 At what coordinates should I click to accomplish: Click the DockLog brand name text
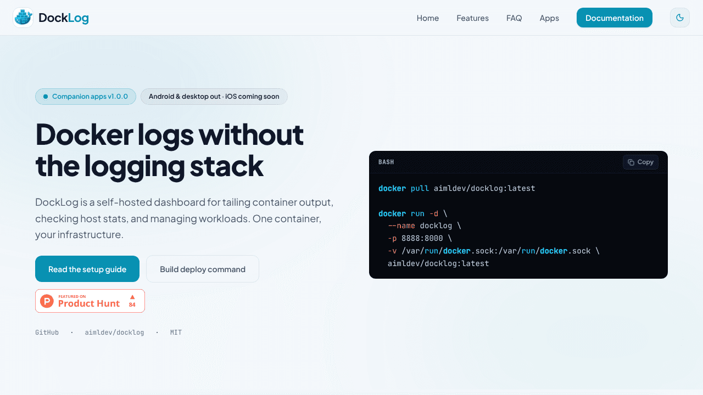(x=63, y=18)
